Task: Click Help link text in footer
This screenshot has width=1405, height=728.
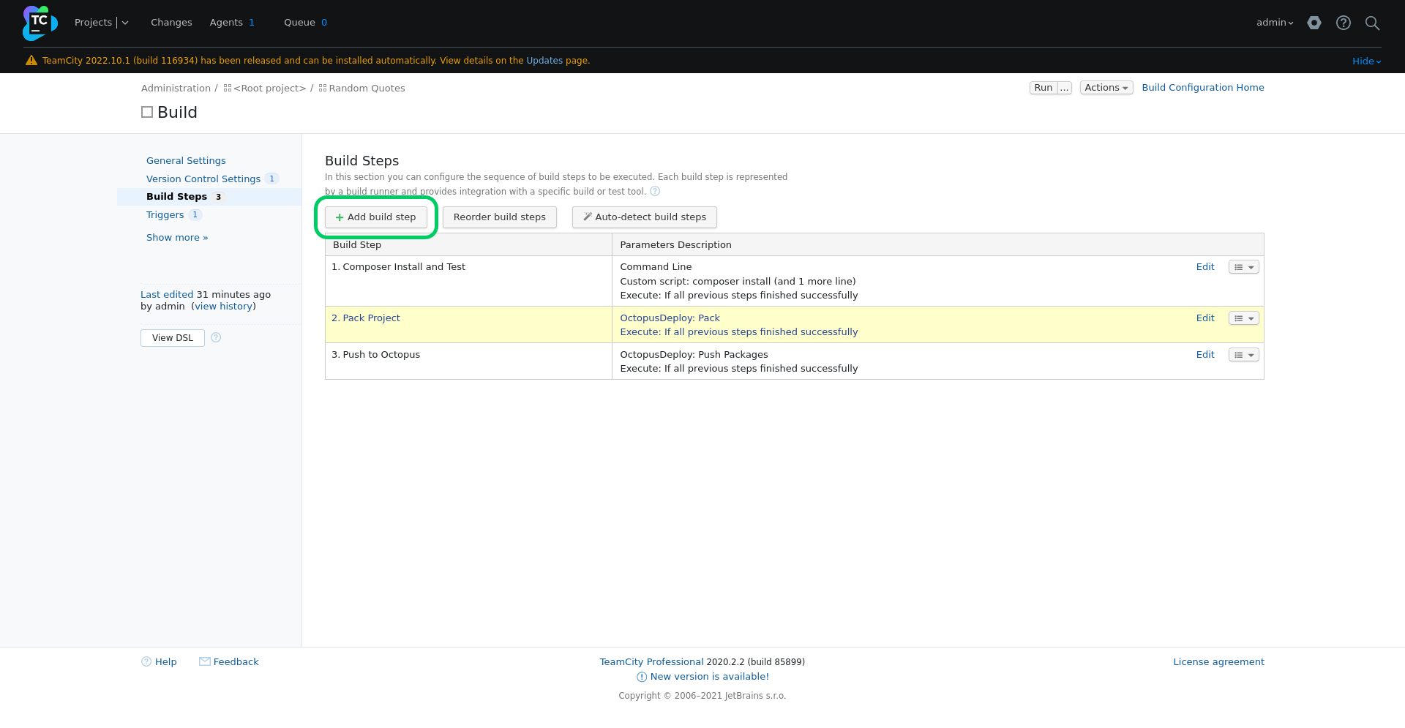Action: (x=165, y=662)
